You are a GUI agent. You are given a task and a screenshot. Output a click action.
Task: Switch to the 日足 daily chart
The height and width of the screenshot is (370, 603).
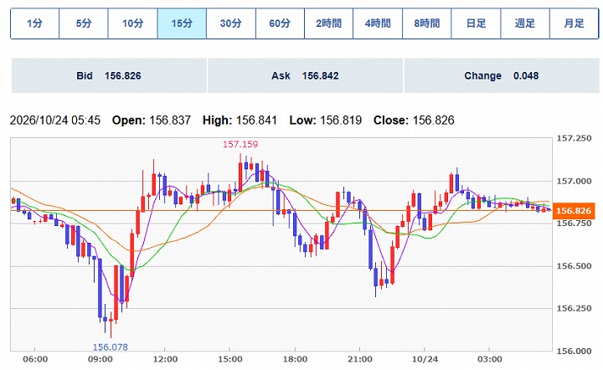pos(476,23)
